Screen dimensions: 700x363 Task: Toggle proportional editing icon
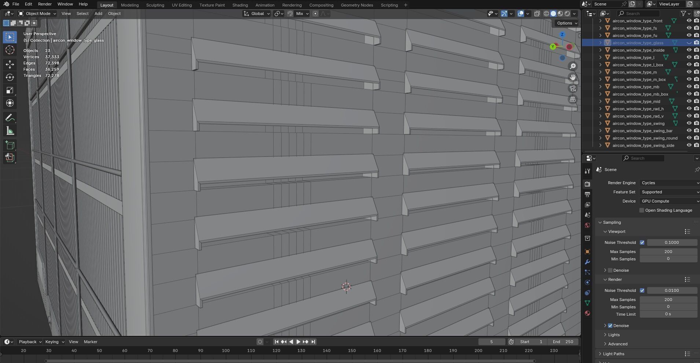(x=315, y=14)
